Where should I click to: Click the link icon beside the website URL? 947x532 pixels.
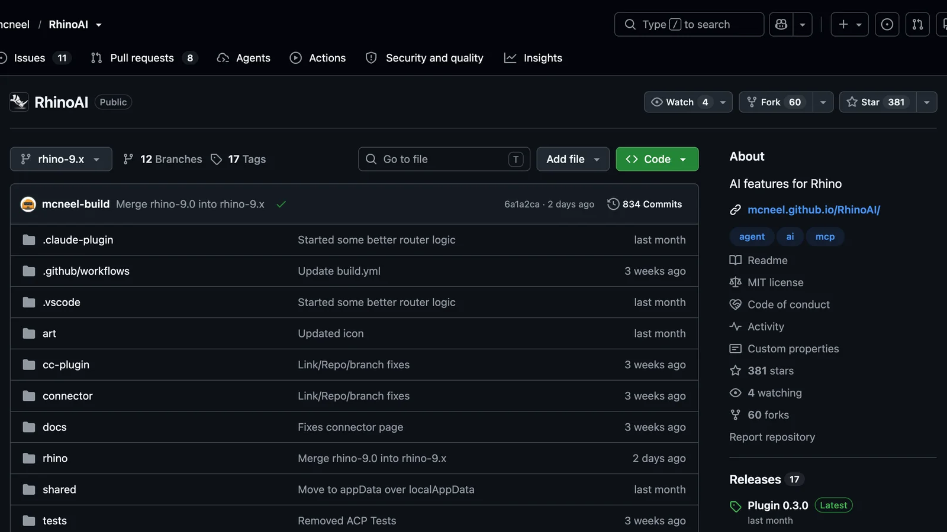pos(735,210)
